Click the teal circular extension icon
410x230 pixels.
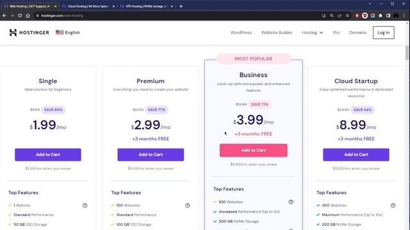[373, 15]
